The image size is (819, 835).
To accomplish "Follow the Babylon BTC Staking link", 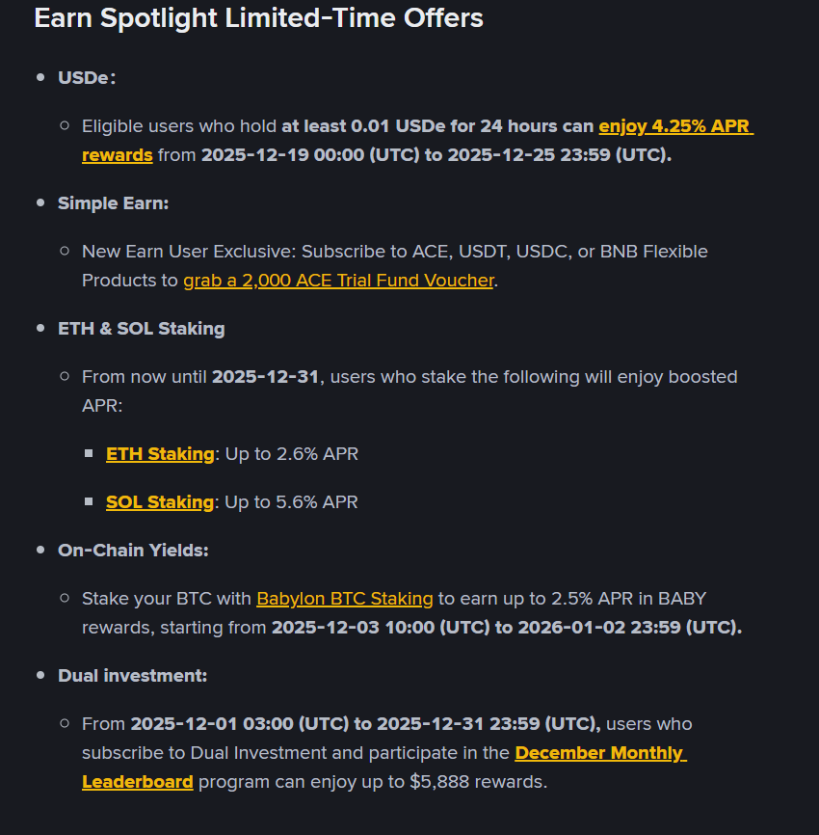I will coord(345,599).
